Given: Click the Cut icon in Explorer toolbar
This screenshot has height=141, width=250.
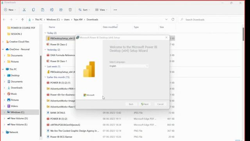Looking at the screenshot, I should coord(24,10).
